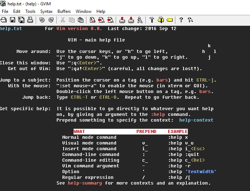Click the "Normal mode command" row
Screen dimensions: 250x191
point(89,137)
